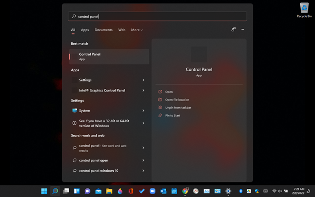The image size is (315, 197).
Task: Click the Google Drive tray icon
Action: point(249,191)
